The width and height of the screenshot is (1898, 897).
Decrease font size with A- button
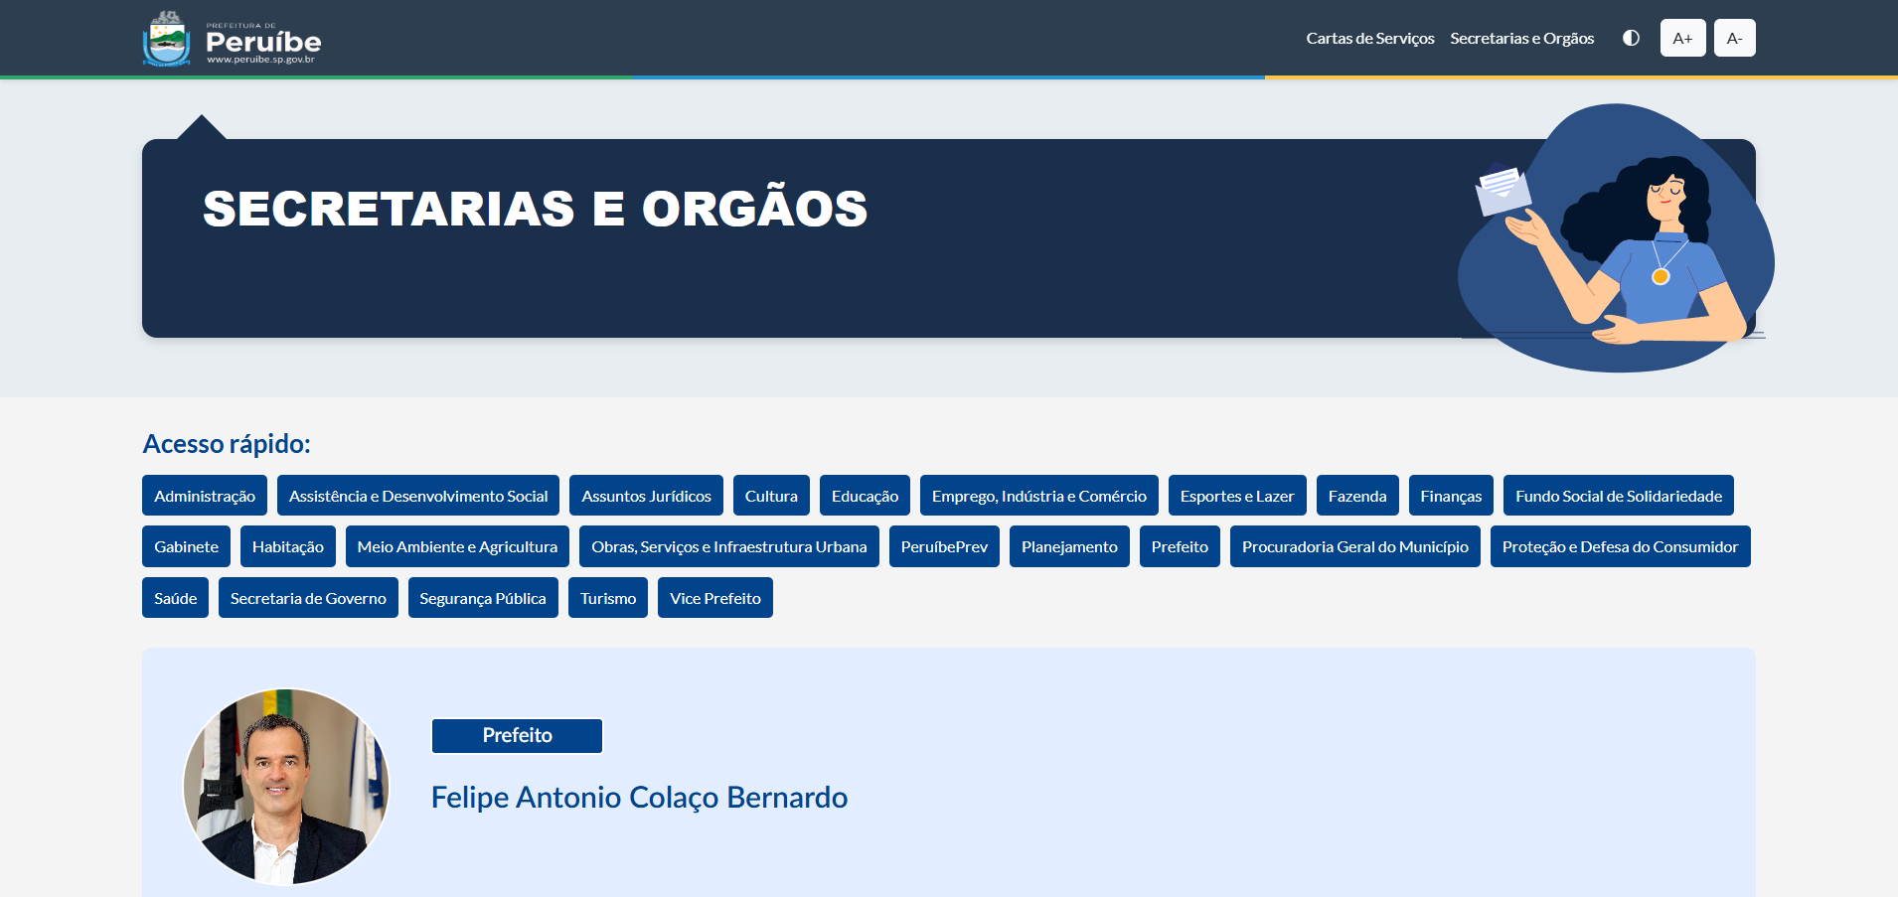[x=1734, y=38]
